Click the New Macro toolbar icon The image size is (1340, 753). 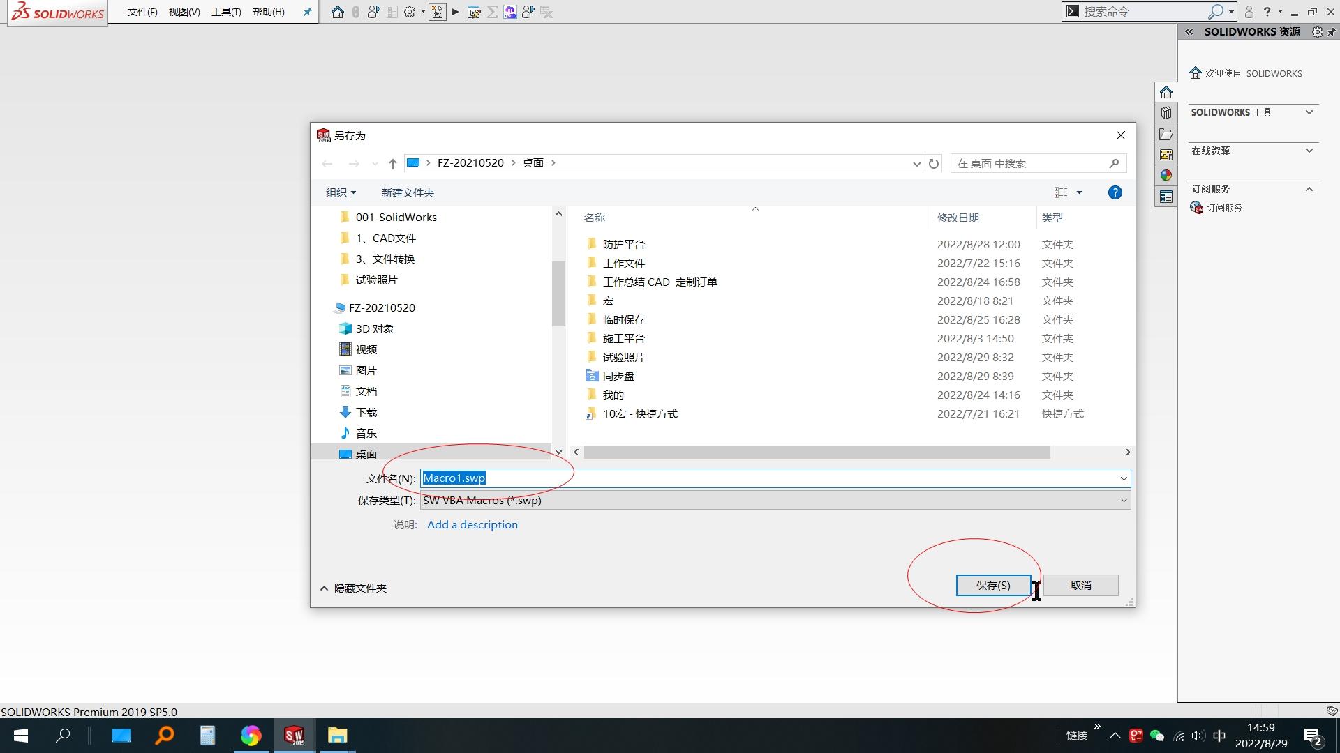pos(438,12)
